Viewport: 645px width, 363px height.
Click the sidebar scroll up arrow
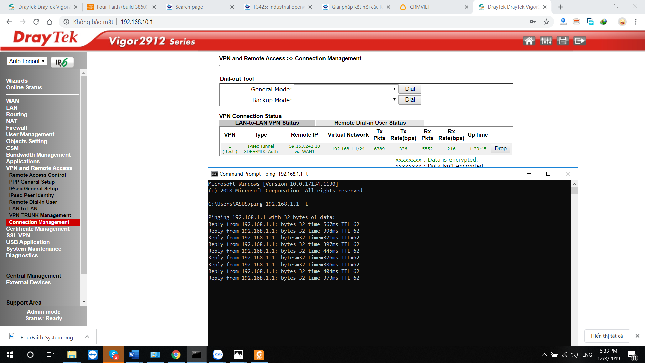point(84,73)
